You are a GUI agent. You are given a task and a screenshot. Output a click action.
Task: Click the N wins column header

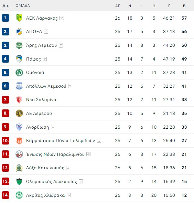click(130, 6)
